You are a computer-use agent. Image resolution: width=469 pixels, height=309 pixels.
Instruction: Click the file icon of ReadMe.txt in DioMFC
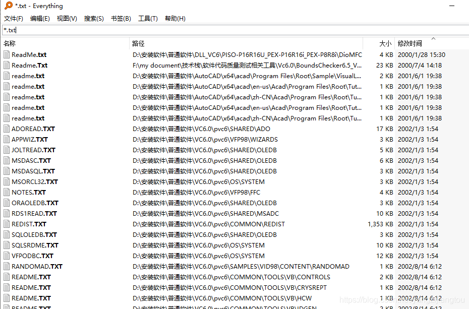[x=7, y=54]
